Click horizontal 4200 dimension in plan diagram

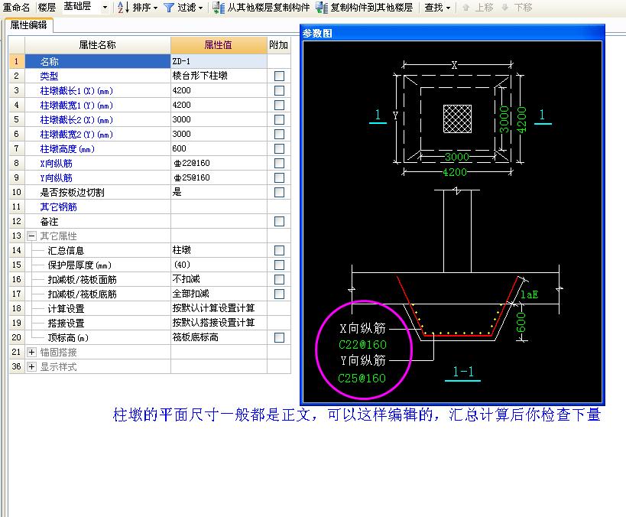(x=455, y=172)
